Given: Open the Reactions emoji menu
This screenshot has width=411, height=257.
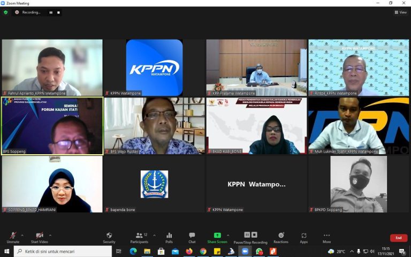Looking at the screenshot, I should pyautogui.click(x=281, y=237).
